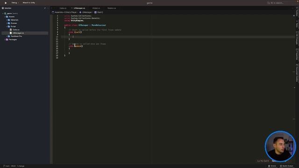
Task: Click the UIManager breadcrumb class icon
Action: click(x=80, y=13)
